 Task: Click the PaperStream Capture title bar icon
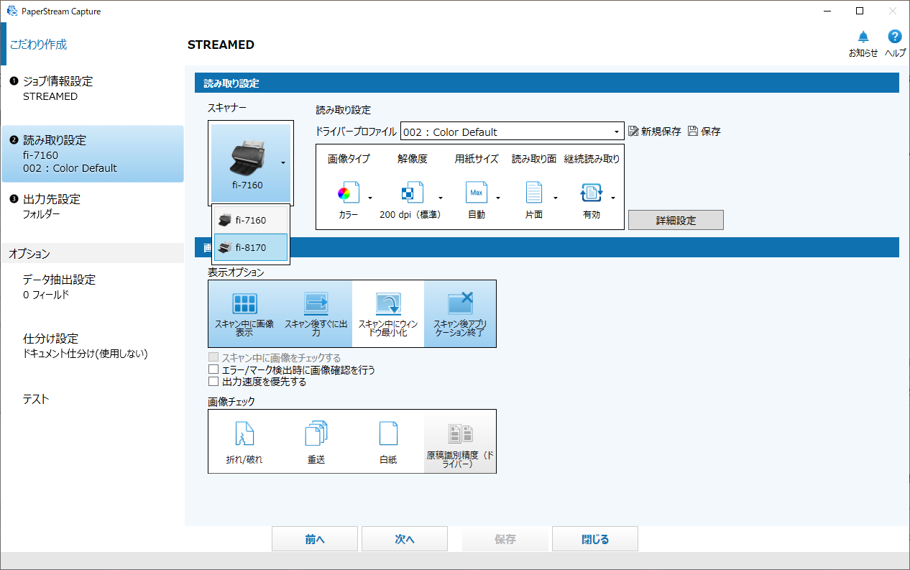click(12, 12)
